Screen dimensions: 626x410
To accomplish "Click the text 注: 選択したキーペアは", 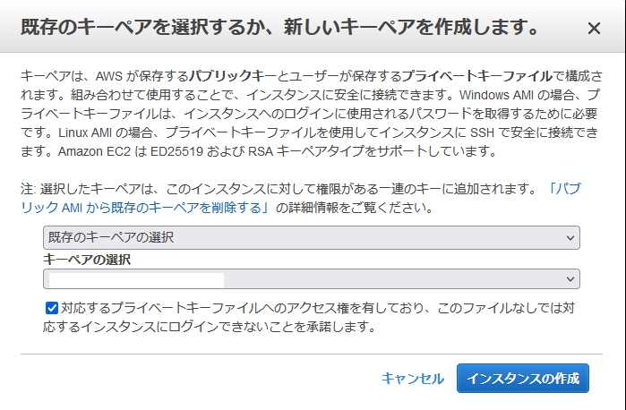I will pyautogui.click(x=90, y=189).
